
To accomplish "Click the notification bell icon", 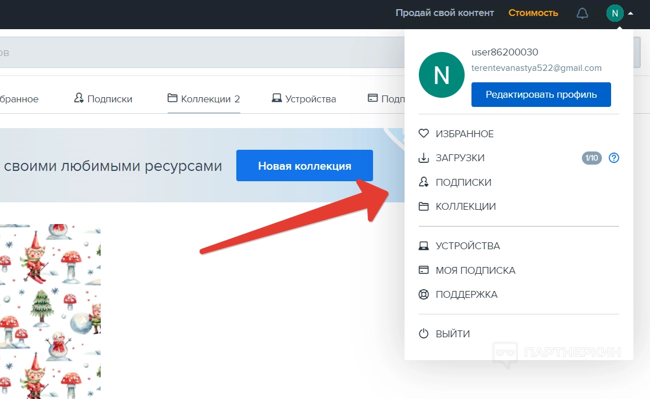I will (582, 13).
